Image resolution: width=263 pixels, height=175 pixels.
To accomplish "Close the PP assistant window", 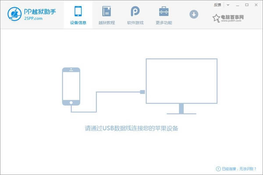I will point(256,5).
